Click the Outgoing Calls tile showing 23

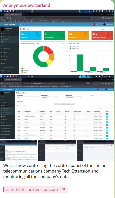(78, 36)
